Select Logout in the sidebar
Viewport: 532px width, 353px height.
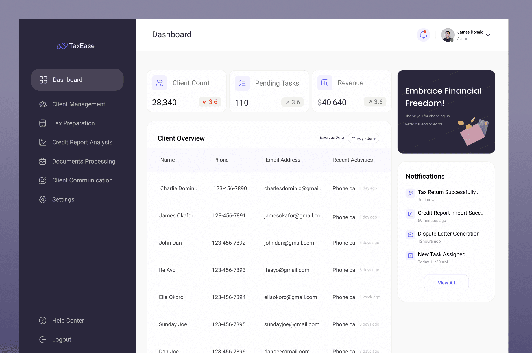(62, 339)
